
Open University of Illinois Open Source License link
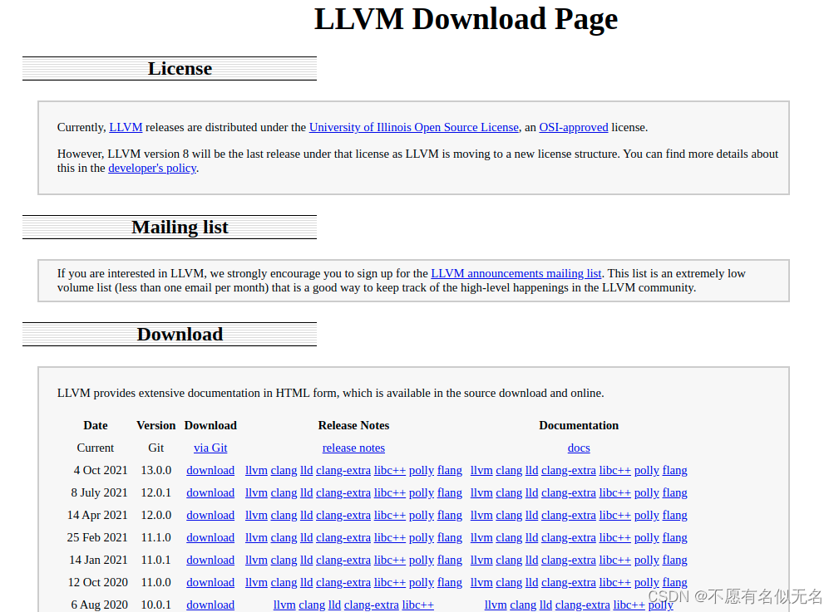pyautogui.click(x=414, y=128)
